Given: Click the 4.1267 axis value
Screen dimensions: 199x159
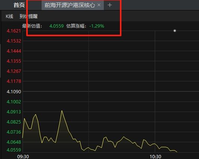Looking at the screenshot, I should click(14, 71).
